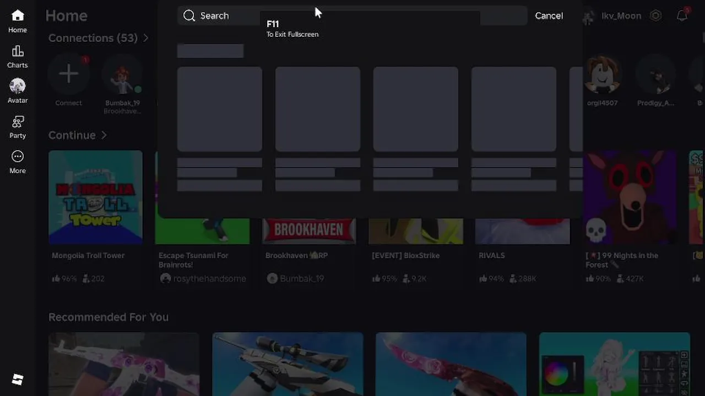Open the Brookhaven RP game thumbnail
Image resolution: width=705 pixels, height=396 pixels.
tap(309, 231)
